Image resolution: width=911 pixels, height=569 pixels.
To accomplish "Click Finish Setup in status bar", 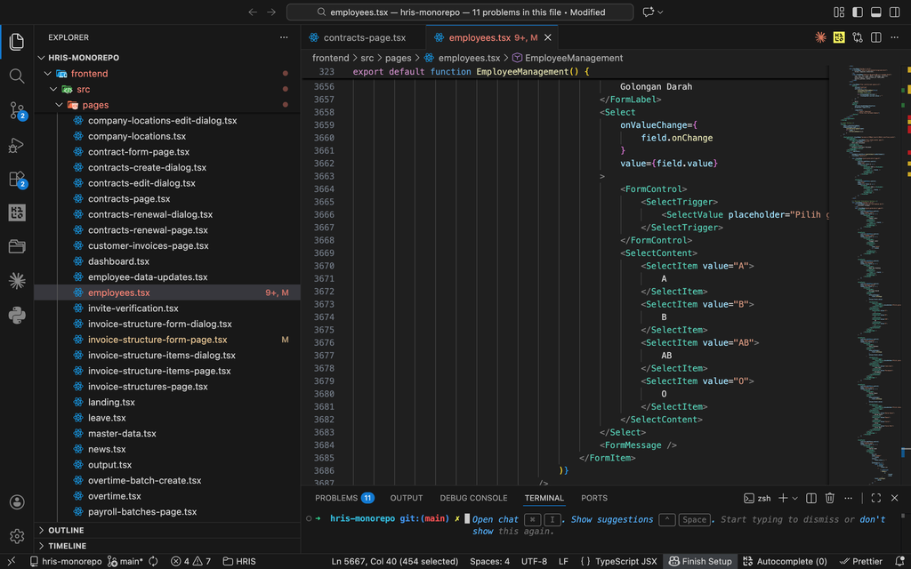I will click(700, 562).
